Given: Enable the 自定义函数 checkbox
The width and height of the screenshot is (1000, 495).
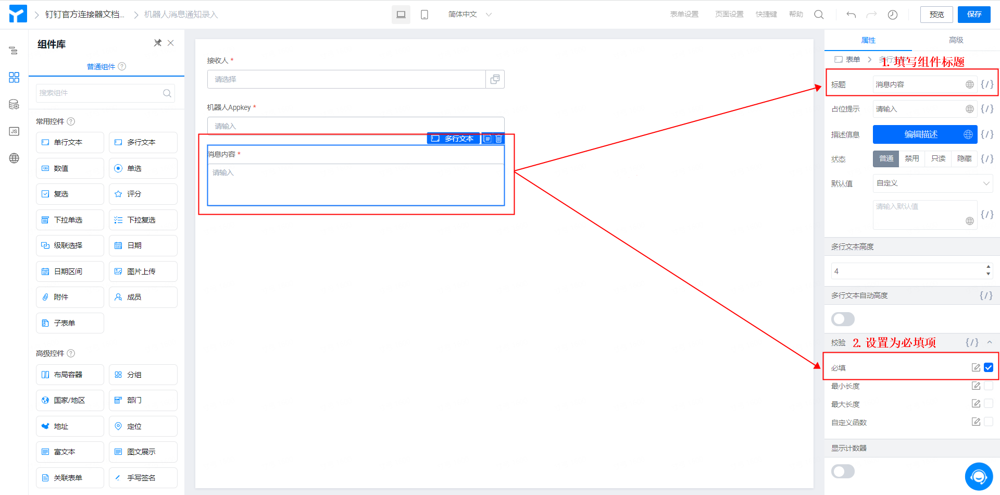Looking at the screenshot, I should coord(989,422).
